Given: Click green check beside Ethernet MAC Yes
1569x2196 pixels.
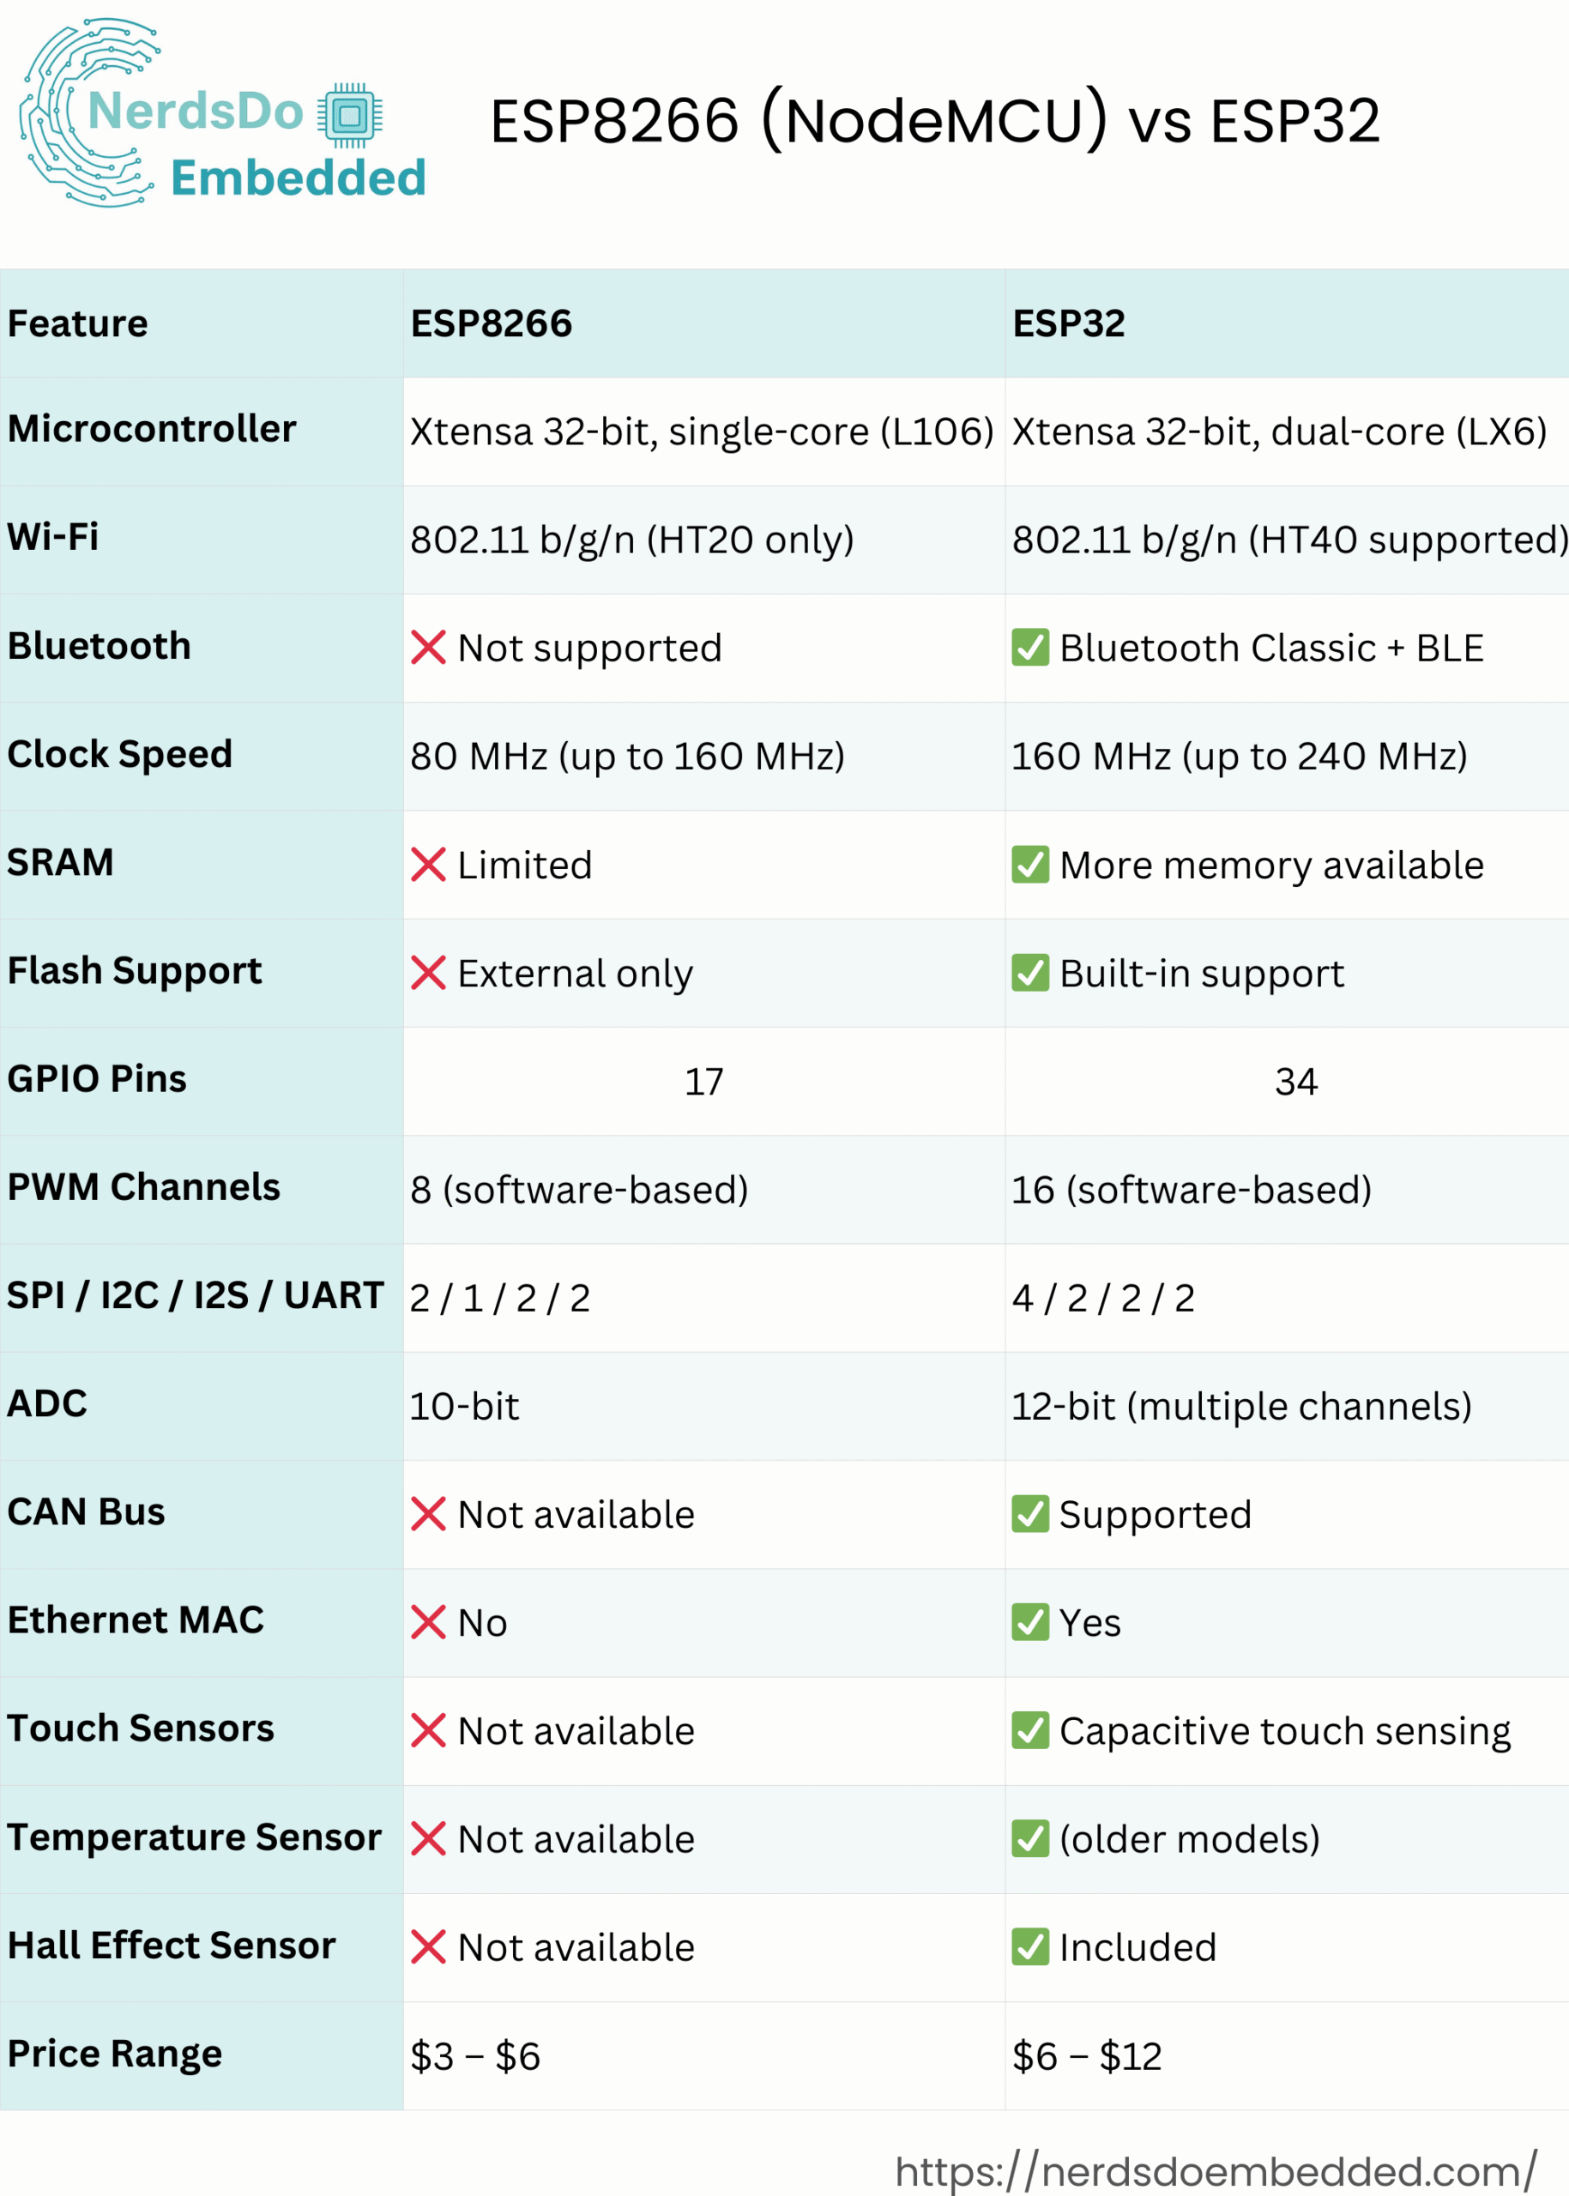Looking at the screenshot, I should 1030,1622.
